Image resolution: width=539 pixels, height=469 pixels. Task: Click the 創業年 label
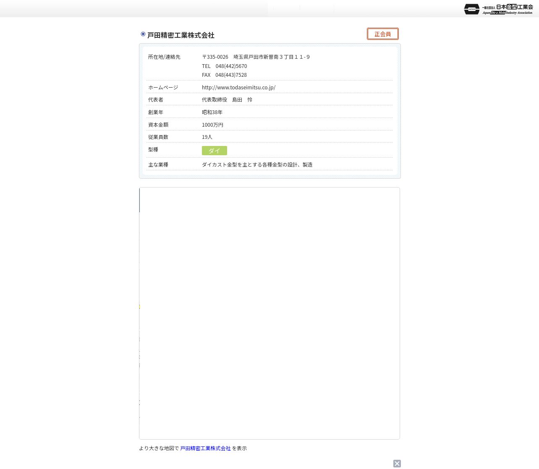tap(156, 112)
